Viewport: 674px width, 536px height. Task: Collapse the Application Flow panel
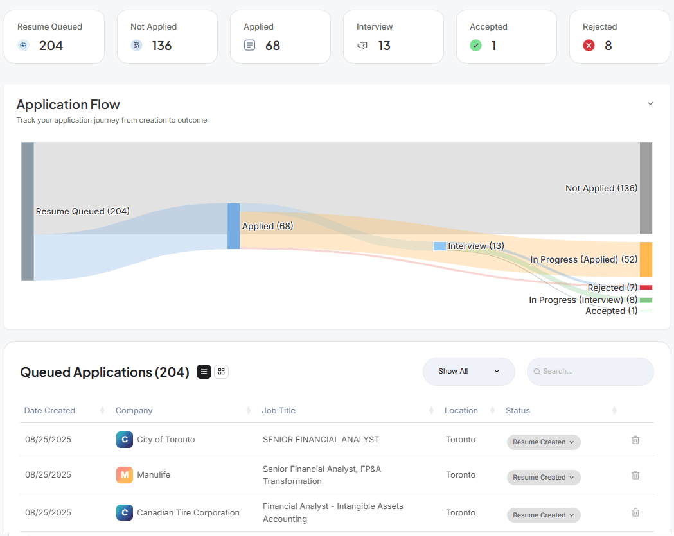tap(650, 103)
